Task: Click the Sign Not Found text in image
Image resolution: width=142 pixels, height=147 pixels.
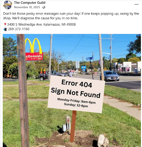Action: (76, 93)
